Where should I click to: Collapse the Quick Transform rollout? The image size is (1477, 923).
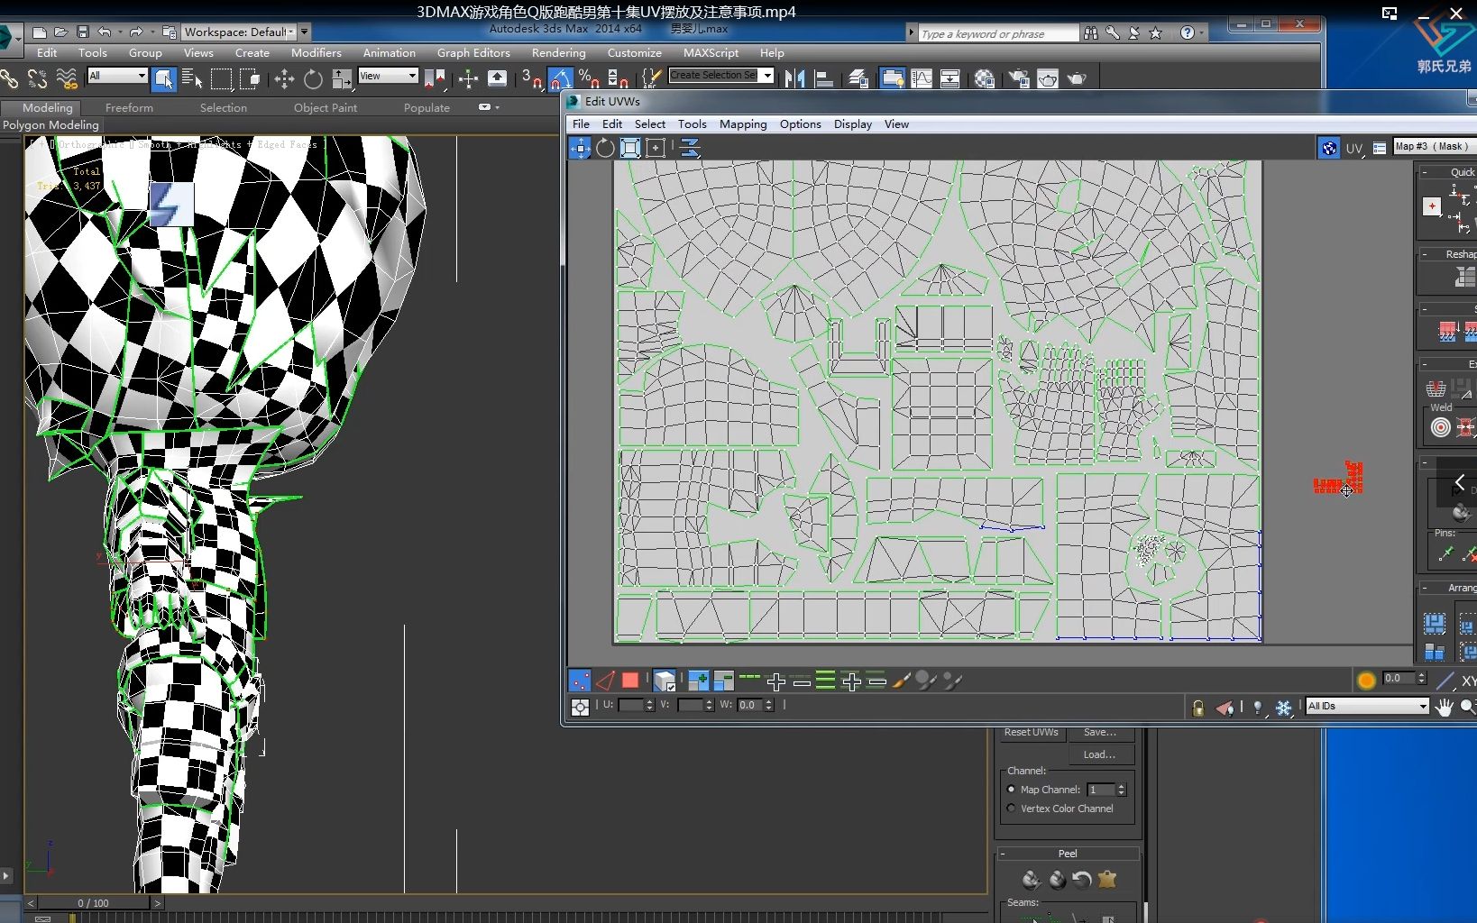pyautogui.click(x=1447, y=172)
